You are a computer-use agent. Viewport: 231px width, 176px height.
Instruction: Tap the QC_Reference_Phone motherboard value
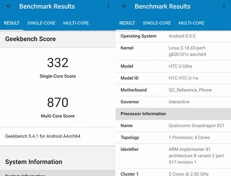190,90
